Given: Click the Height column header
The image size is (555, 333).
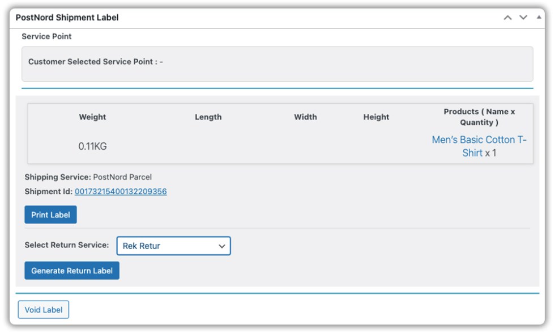Looking at the screenshot, I should coord(376,117).
